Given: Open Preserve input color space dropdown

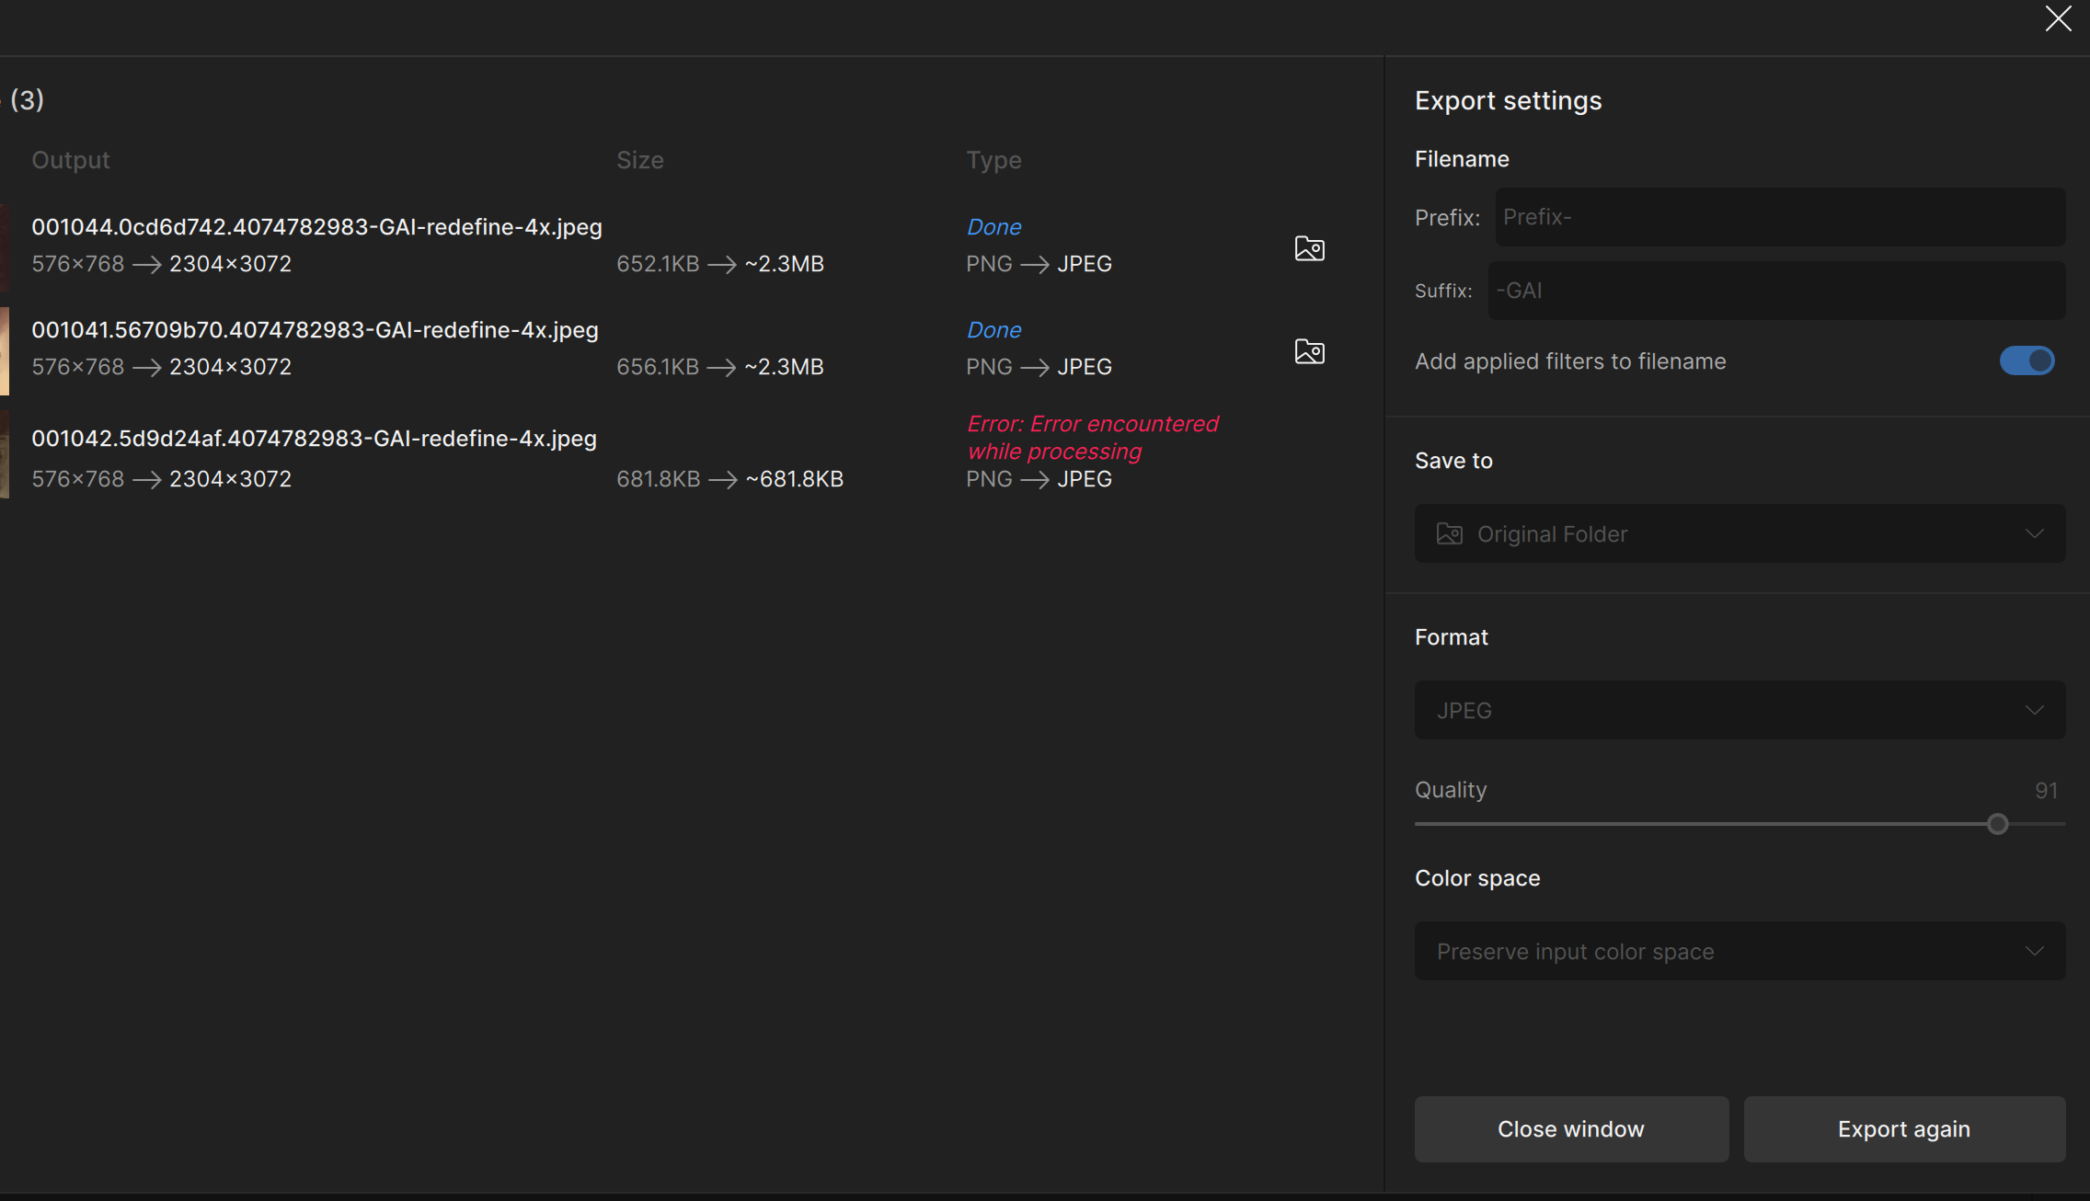Looking at the screenshot, I should click(1740, 951).
